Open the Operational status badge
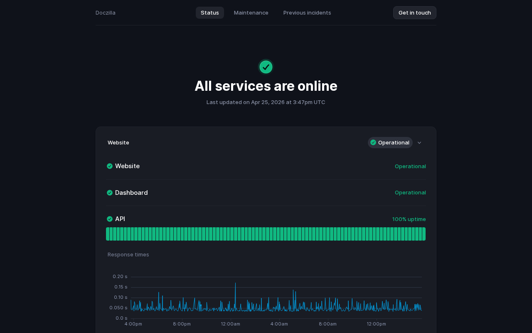Viewport: 532px width, 333px height. coord(390,142)
